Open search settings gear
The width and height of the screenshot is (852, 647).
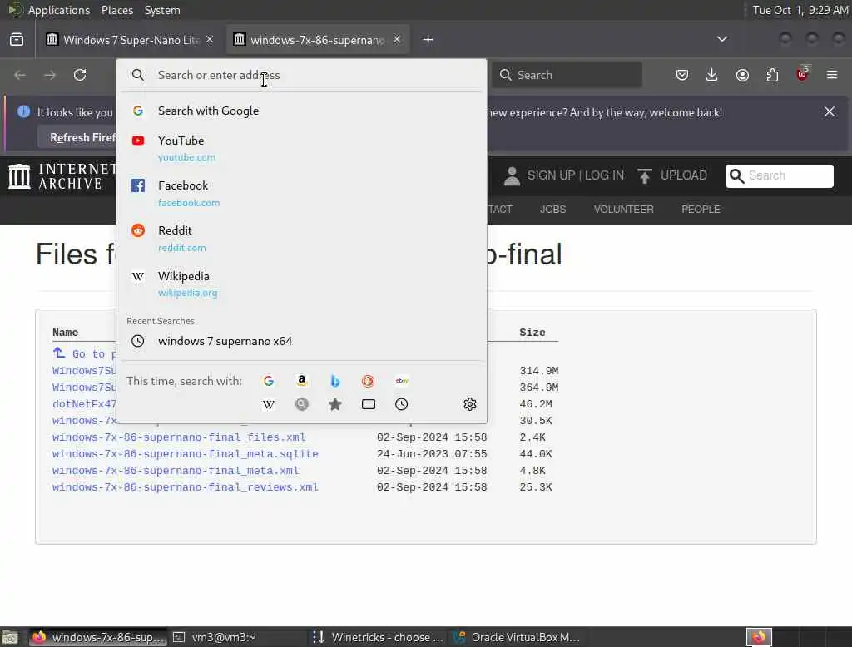click(x=470, y=404)
